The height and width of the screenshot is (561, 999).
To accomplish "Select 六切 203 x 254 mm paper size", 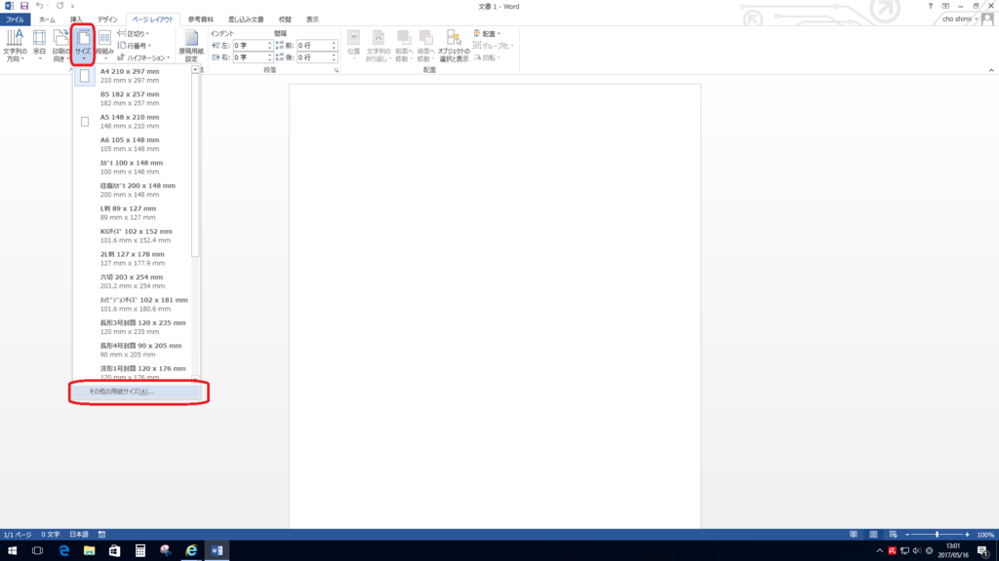I will (x=132, y=281).
